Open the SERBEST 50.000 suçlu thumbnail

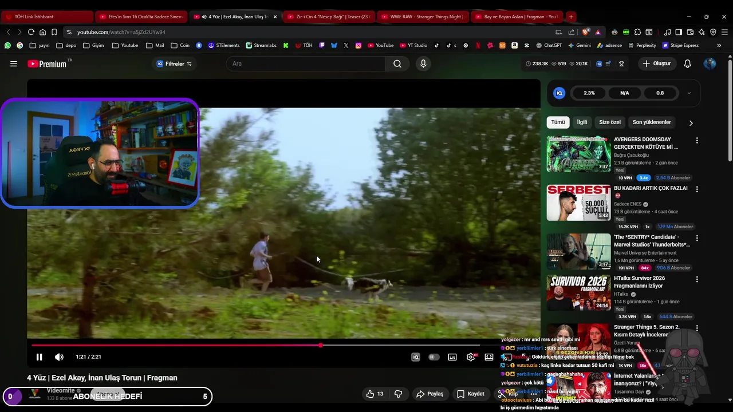coord(578,203)
